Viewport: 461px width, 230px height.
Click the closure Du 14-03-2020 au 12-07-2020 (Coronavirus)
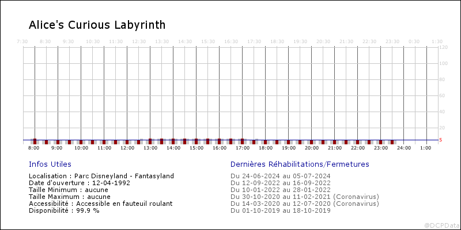[x=305, y=204]
